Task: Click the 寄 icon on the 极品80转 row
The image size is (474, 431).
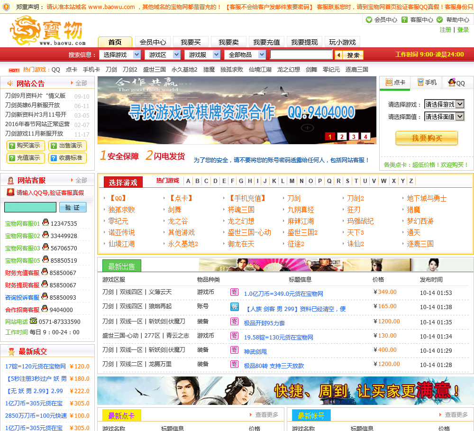Action: [x=234, y=364]
